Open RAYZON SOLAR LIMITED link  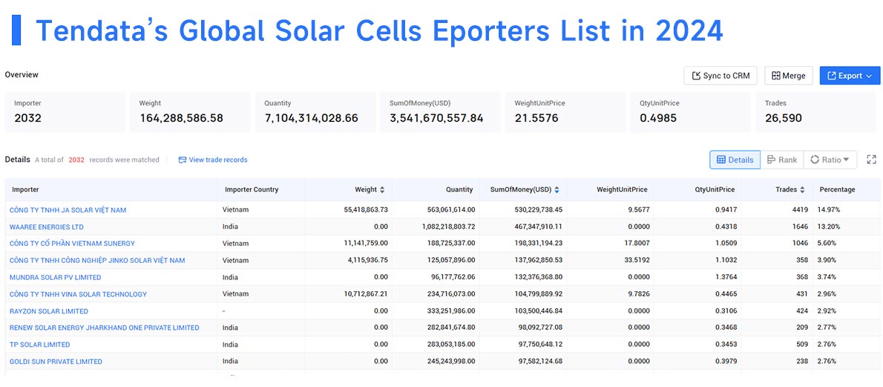[x=48, y=311]
